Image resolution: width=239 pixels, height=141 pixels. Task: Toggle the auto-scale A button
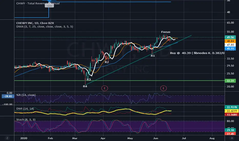pos(232,138)
